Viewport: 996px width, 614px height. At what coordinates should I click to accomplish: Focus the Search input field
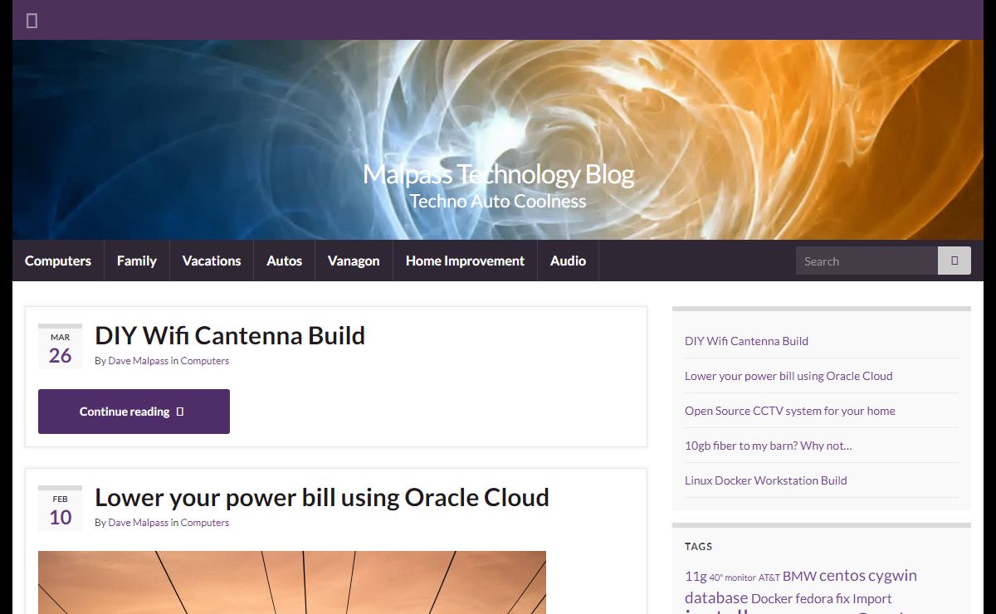[866, 261]
